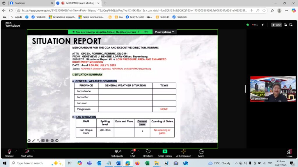Show hidden system tray icons

coord(236,163)
